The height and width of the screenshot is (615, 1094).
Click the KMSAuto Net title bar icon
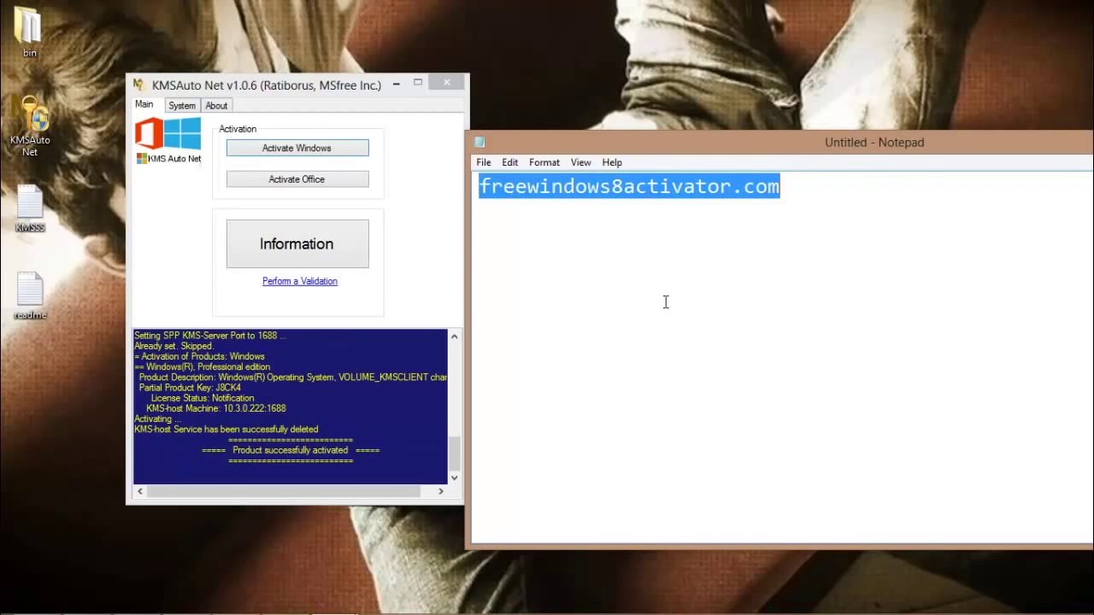pos(138,84)
